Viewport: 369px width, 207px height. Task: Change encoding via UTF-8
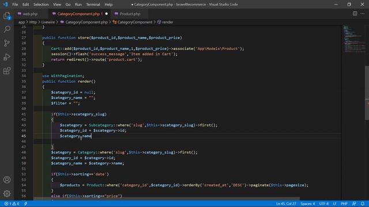[x=324, y=204]
